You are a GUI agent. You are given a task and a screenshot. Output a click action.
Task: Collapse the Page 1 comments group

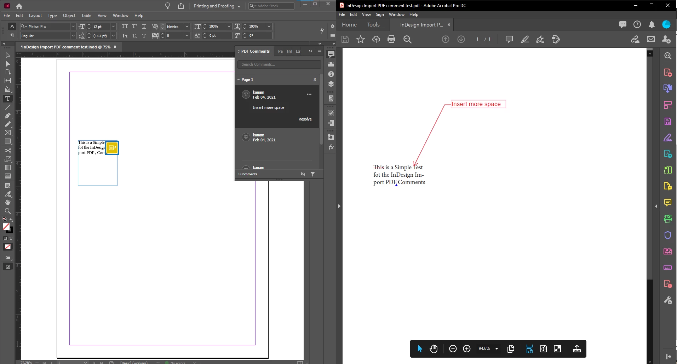(x=239, y=80)
